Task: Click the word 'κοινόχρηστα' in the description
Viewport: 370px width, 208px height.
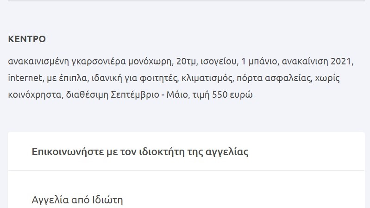Action: click(35, 95)
